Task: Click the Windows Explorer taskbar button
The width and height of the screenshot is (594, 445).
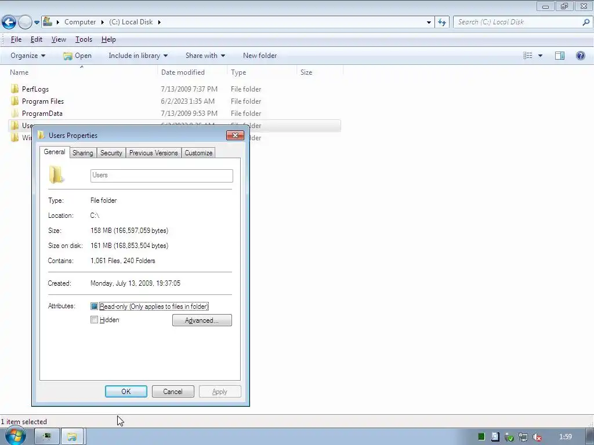Action: tap(72, 437)
